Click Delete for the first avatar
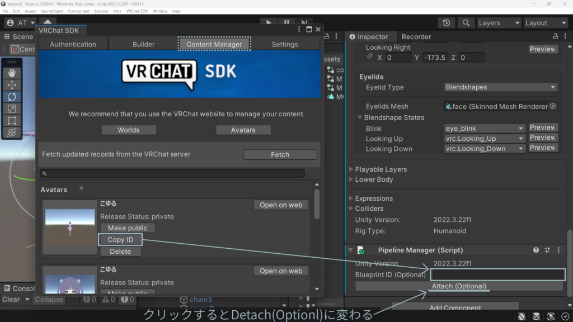 point(120,251)
